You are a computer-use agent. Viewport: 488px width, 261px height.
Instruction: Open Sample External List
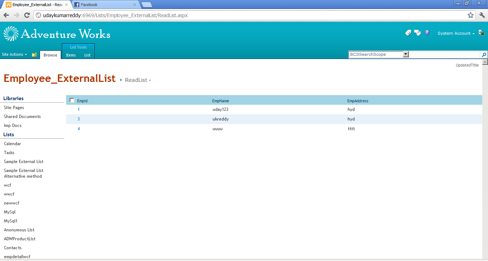coord(24,162)
